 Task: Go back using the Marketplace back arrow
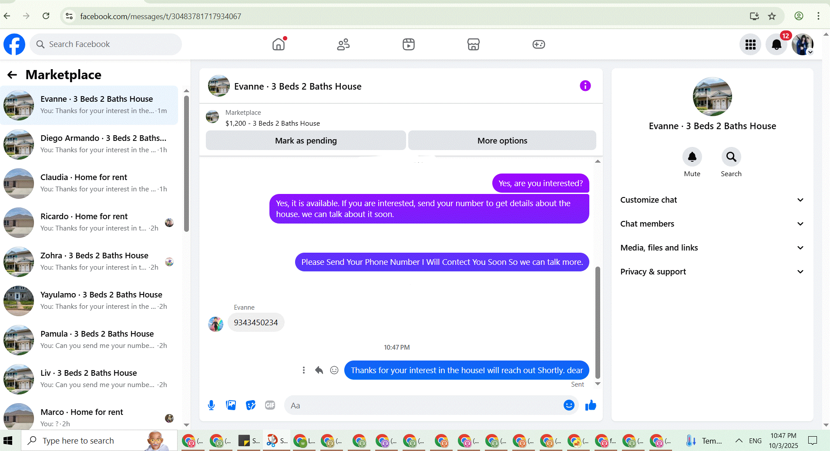(12, 75)
